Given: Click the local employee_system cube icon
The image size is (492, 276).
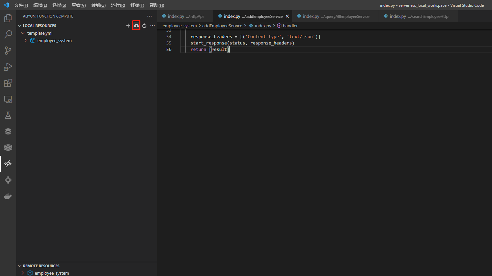Looking at the screenshot, I should (x=33, y=40).
